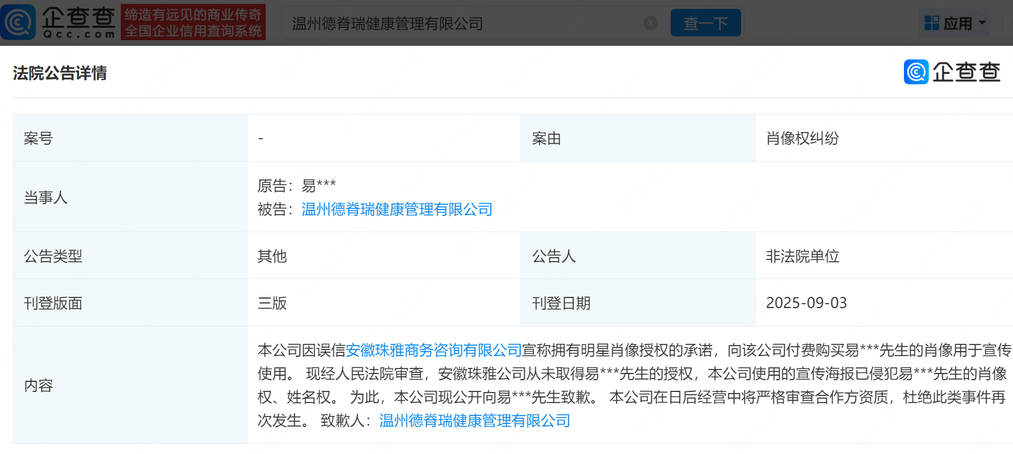This screenshot has width=1013, height=454.
Task: Click the 三版 publication page value
Action: point(272,303)
